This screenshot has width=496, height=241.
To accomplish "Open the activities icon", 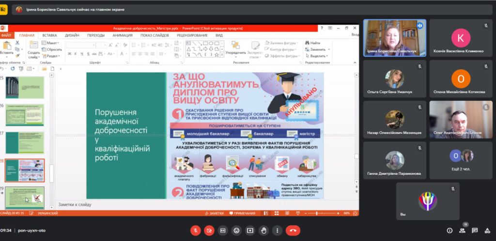I will click(487, 230).
